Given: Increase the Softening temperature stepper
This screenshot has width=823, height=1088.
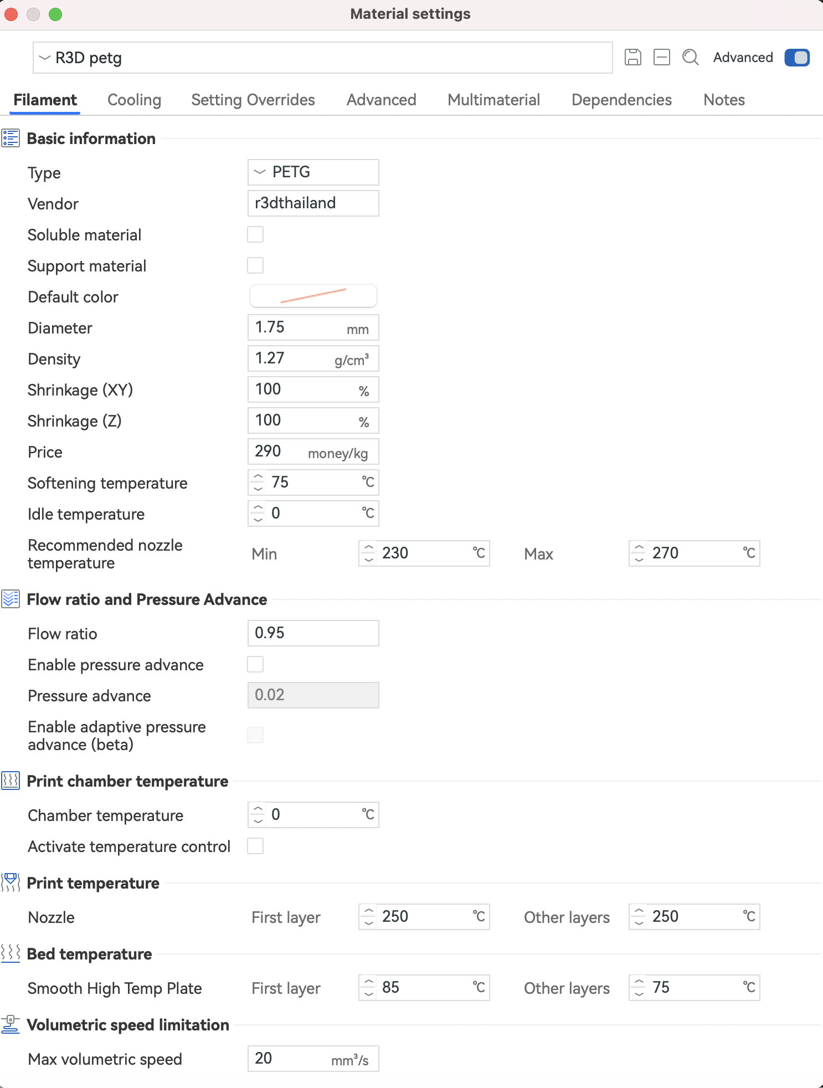Looking at the screenshot, I should [x=258, y=476].
